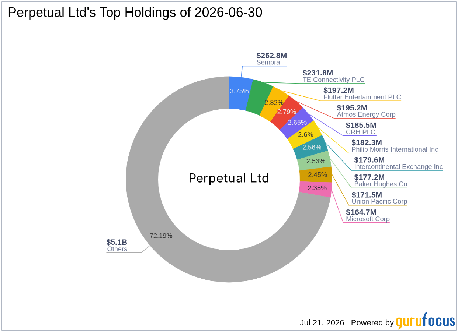The image size is (458, 332).
Task: Click the $164.7M value
Action: click(x=361, y=212)
